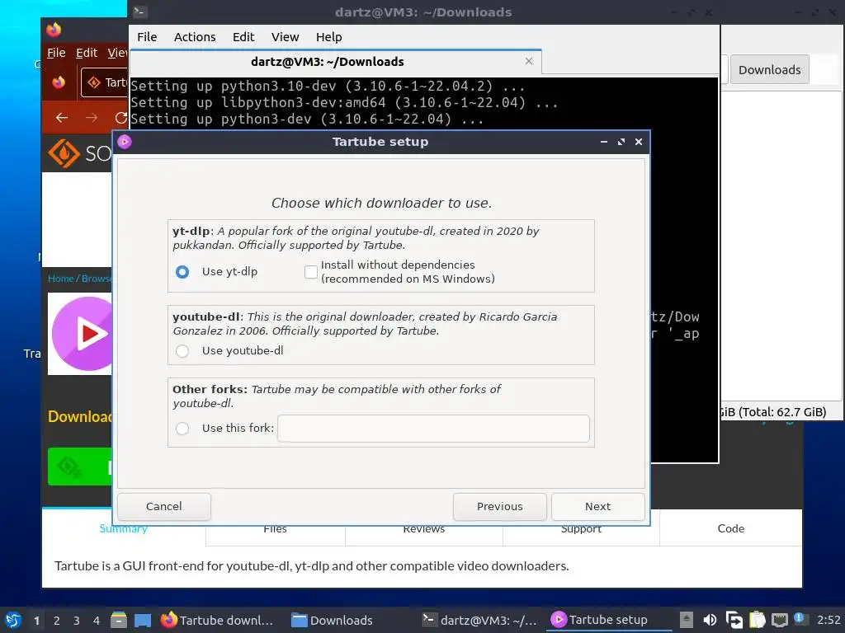This screenshot has height=633, width=845.
Task: Click the 'Other forks' description text
Action: click(x=337, y=396)
